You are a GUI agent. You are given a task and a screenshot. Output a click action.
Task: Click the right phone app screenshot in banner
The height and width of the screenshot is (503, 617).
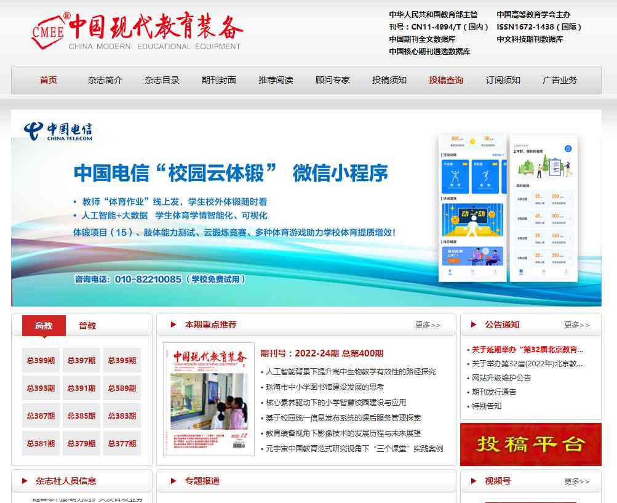coord(544,208)
